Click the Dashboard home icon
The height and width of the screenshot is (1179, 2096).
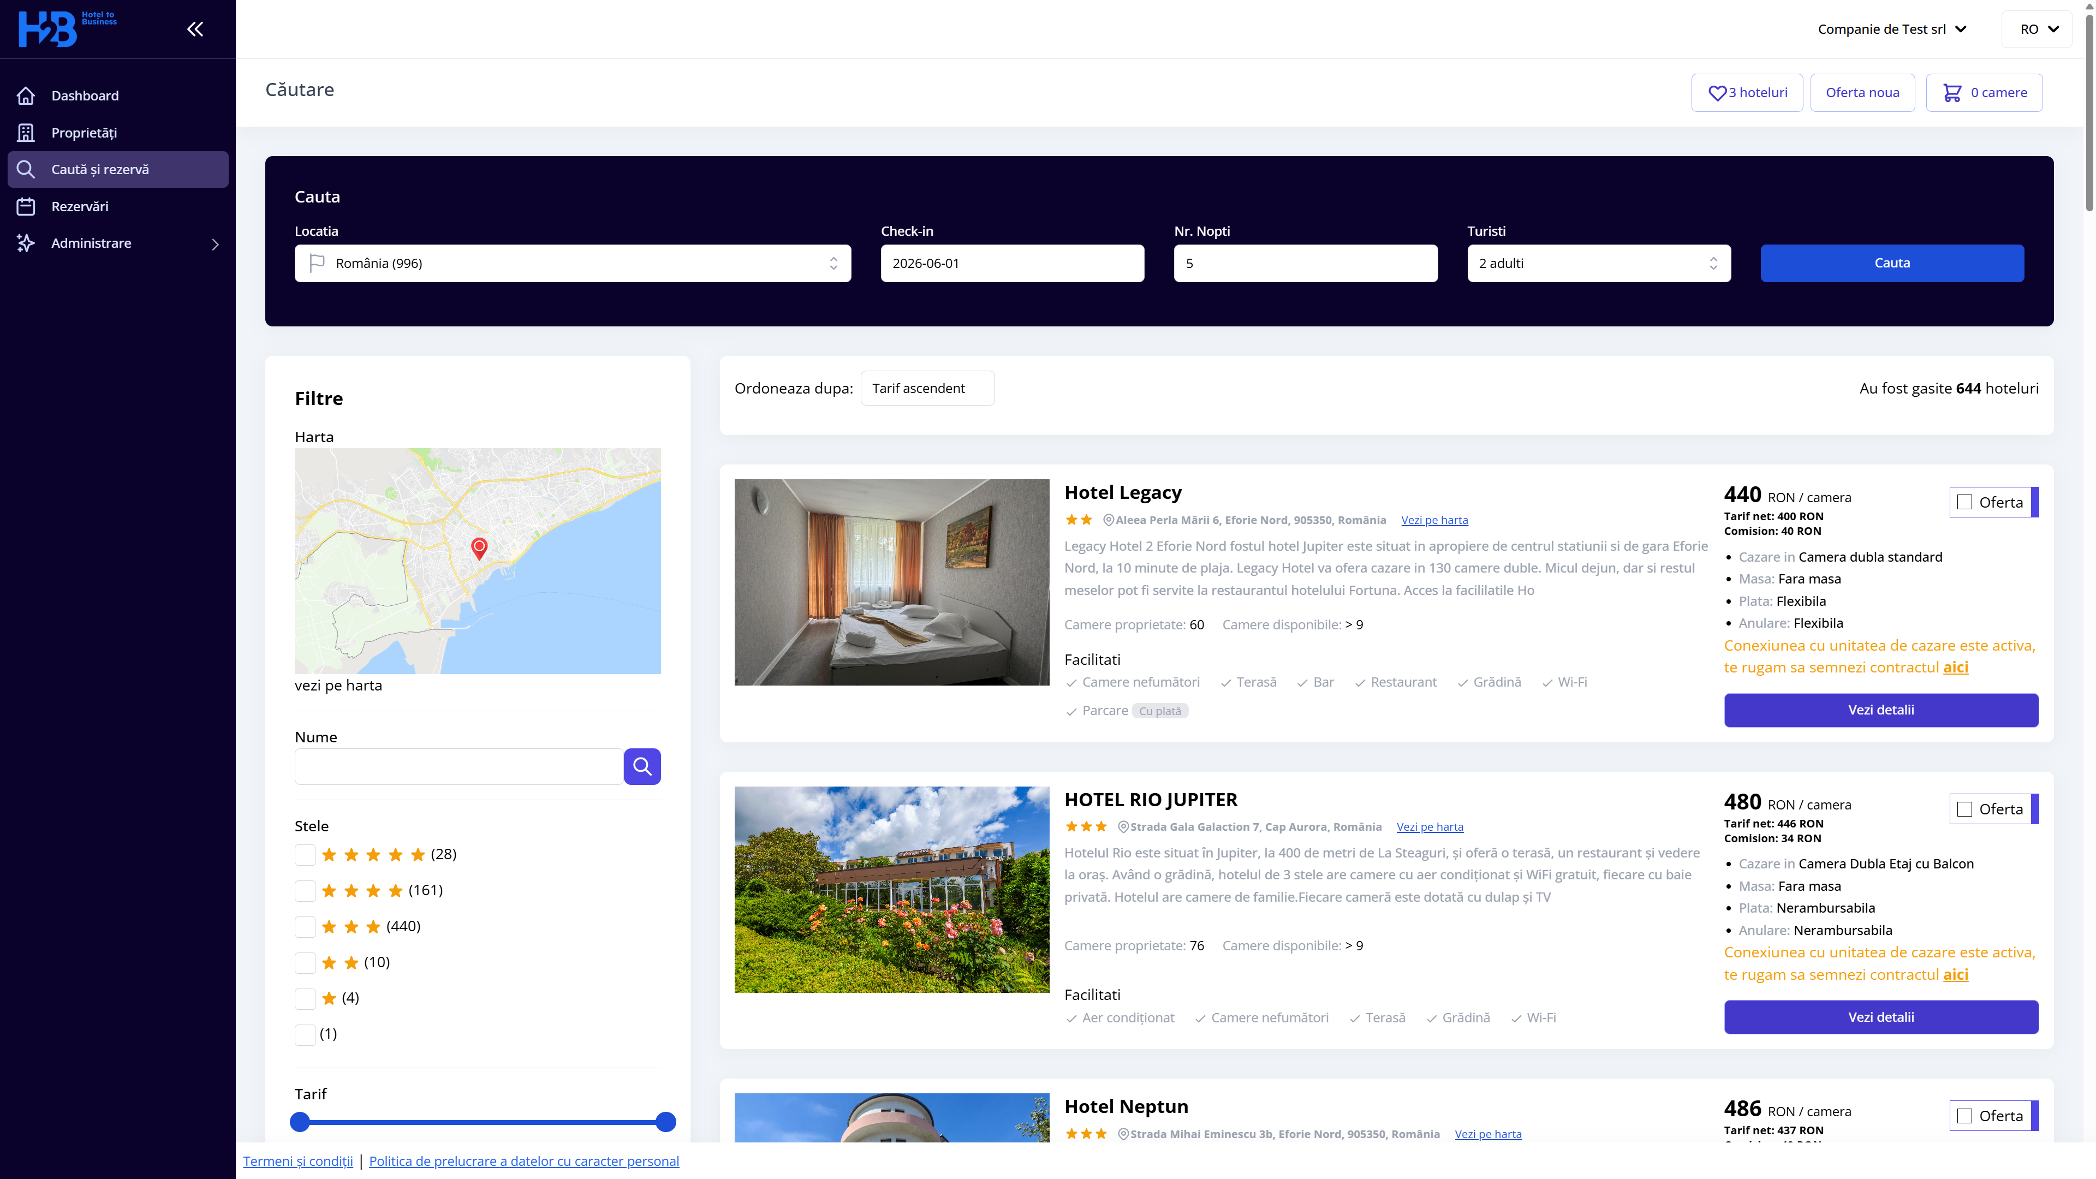pos(26,95)
